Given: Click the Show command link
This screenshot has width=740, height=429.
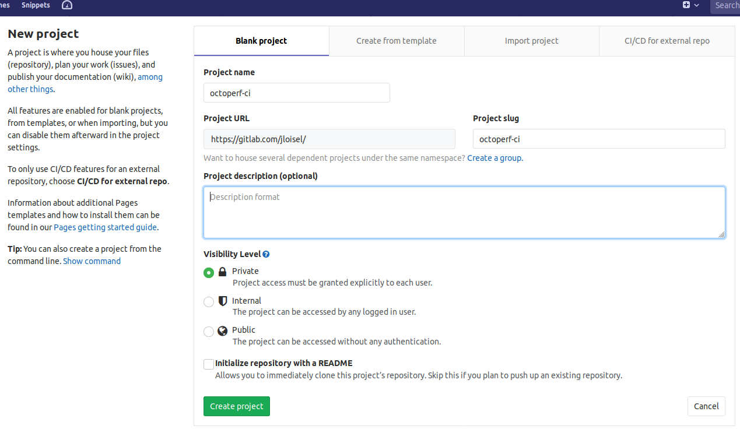Looking at the screenshot, I should [92, 261].
